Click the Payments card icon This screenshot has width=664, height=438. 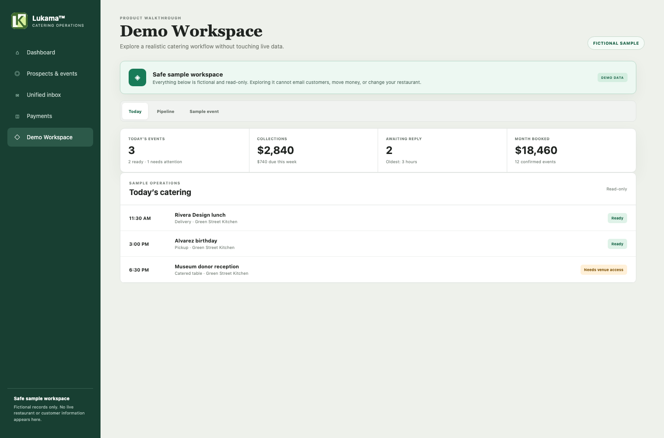tap(17, 116)
